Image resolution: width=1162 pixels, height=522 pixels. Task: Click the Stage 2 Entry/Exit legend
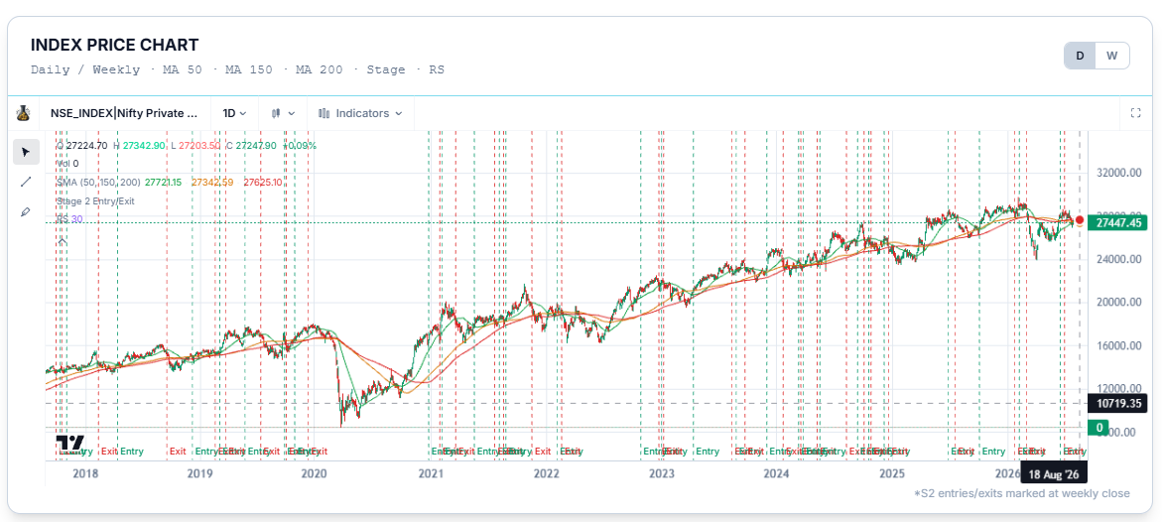pos(95,200)
